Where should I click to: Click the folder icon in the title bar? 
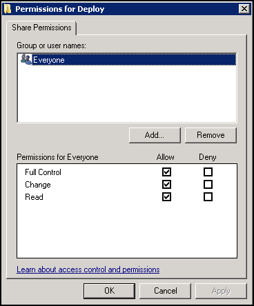8,9
